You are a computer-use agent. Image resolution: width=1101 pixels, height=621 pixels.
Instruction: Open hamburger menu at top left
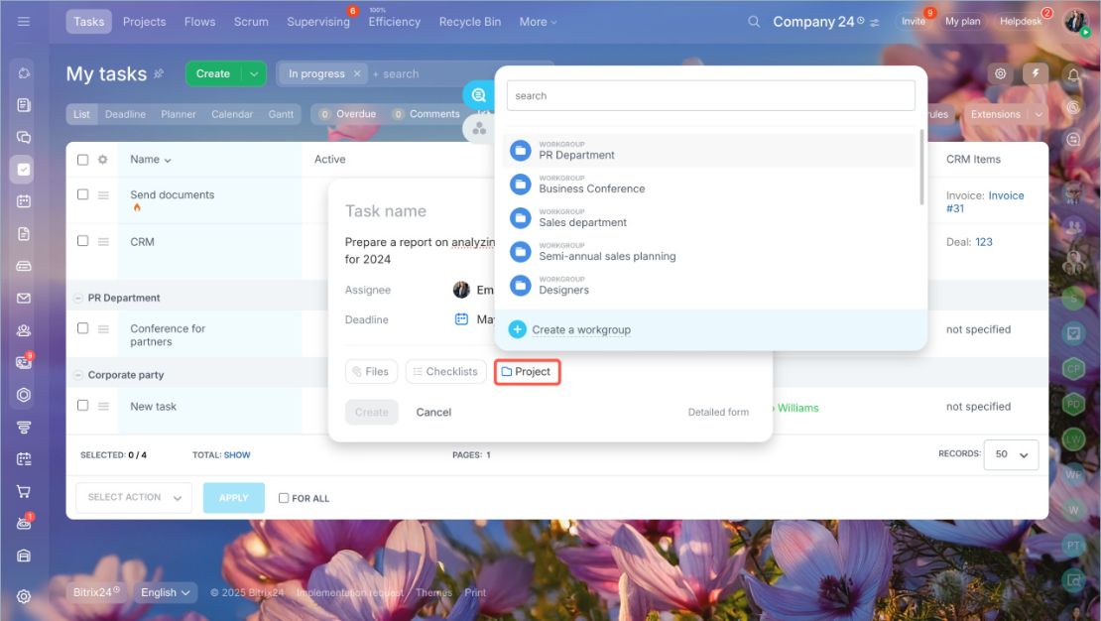23,22
